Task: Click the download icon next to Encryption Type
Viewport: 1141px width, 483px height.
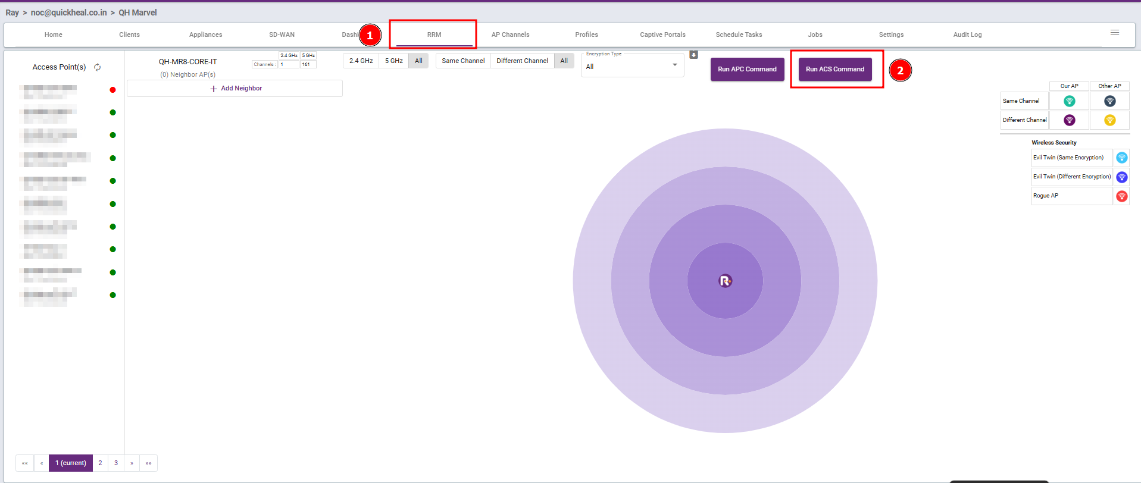Action: click(693, 55)
